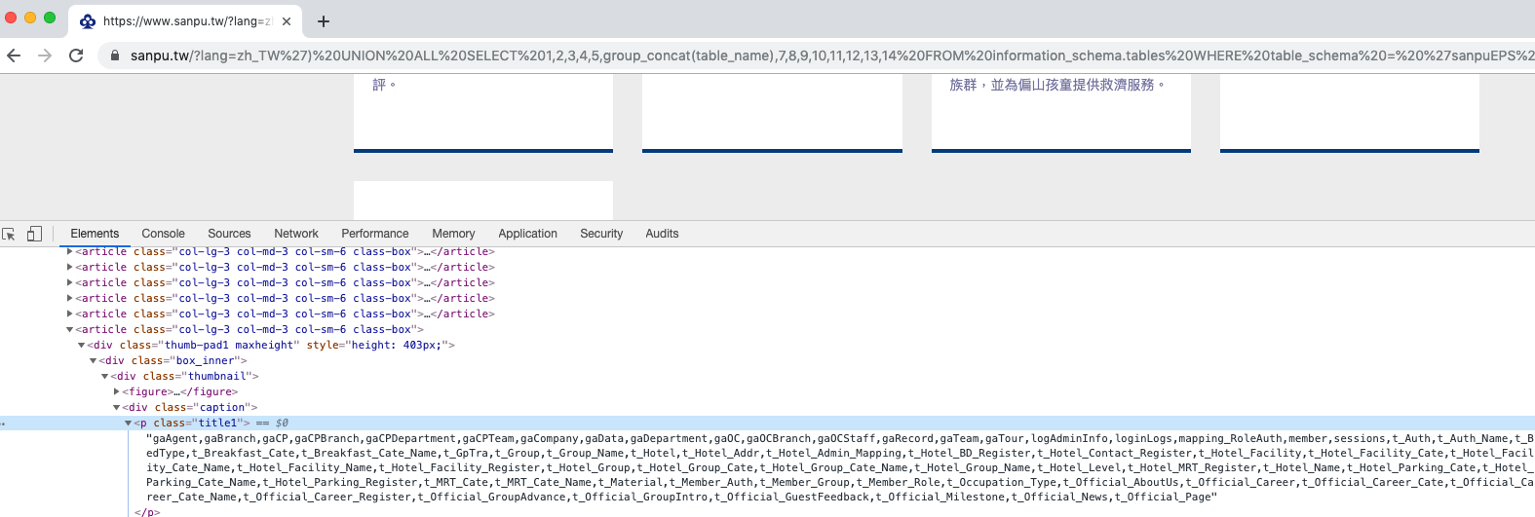Expand the figure element node
The image size is (1535, 517).
pyautogui.click(x=116, y=391)
